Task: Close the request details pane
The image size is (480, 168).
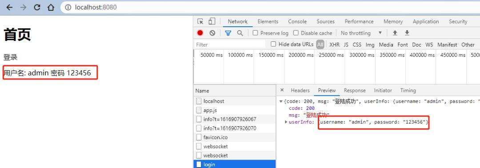Action: pyautogui.click(x=282, y=90)
